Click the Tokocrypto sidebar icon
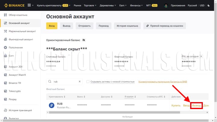This screenshot has height=122, width=217. pyautogui.click(x=5, y=91)
